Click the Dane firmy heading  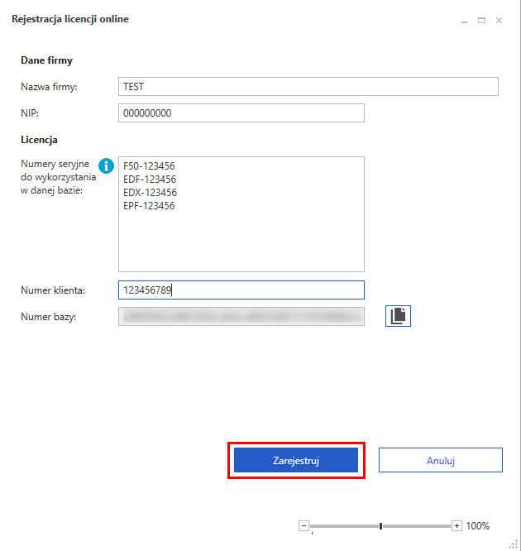[47, 60]
